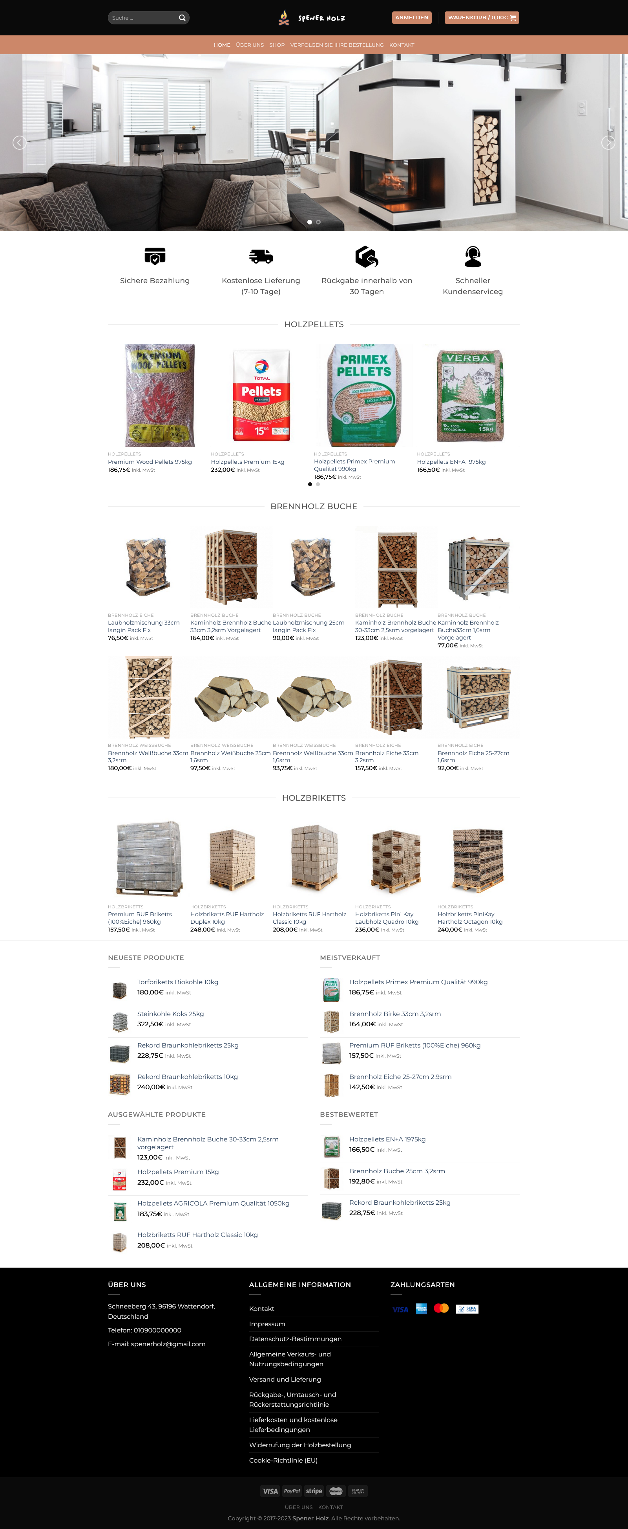Open the Spener Holz logo homepage

[x=312, y=18]
